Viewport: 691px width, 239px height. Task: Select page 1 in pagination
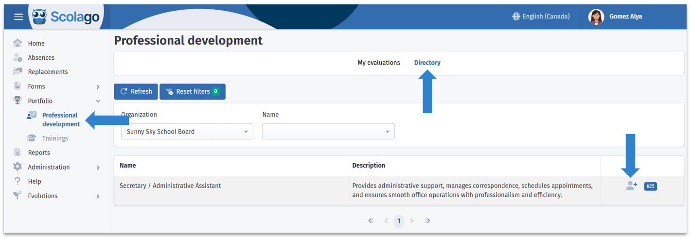tap(399, 221)
